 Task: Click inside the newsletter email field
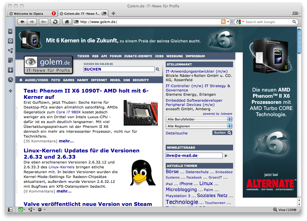tap(194, 155)
